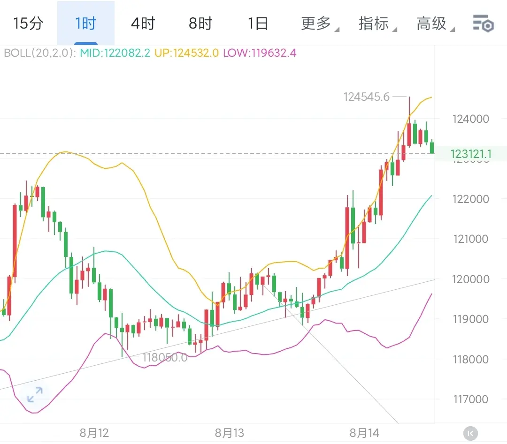Tap the 8月14 date axis label
The image size is (507, 444).
tap(364, 433)
